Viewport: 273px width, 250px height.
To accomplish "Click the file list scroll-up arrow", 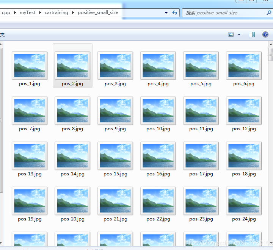I will (271, 44).
